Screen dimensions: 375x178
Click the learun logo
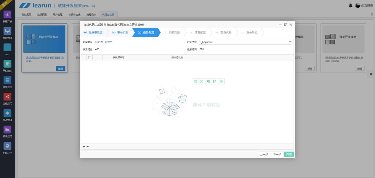pyautogui.click(x=35, y=6)
